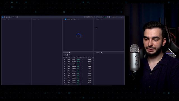Screen dimensions: 179x101
Task: Close the first empty panel on the left
Action: [9, 19]
